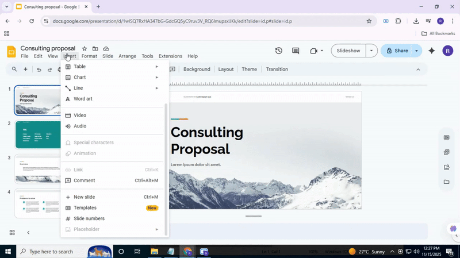This screenshot has width=460, height=258.
Task: Open grid view of slides
Action: point(12,233)
